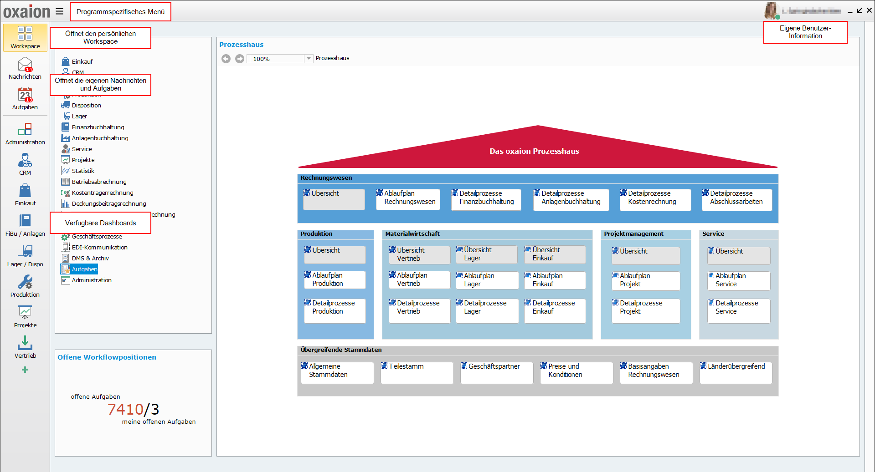Select Einkauf in the dashboard list

coord(77,61)
